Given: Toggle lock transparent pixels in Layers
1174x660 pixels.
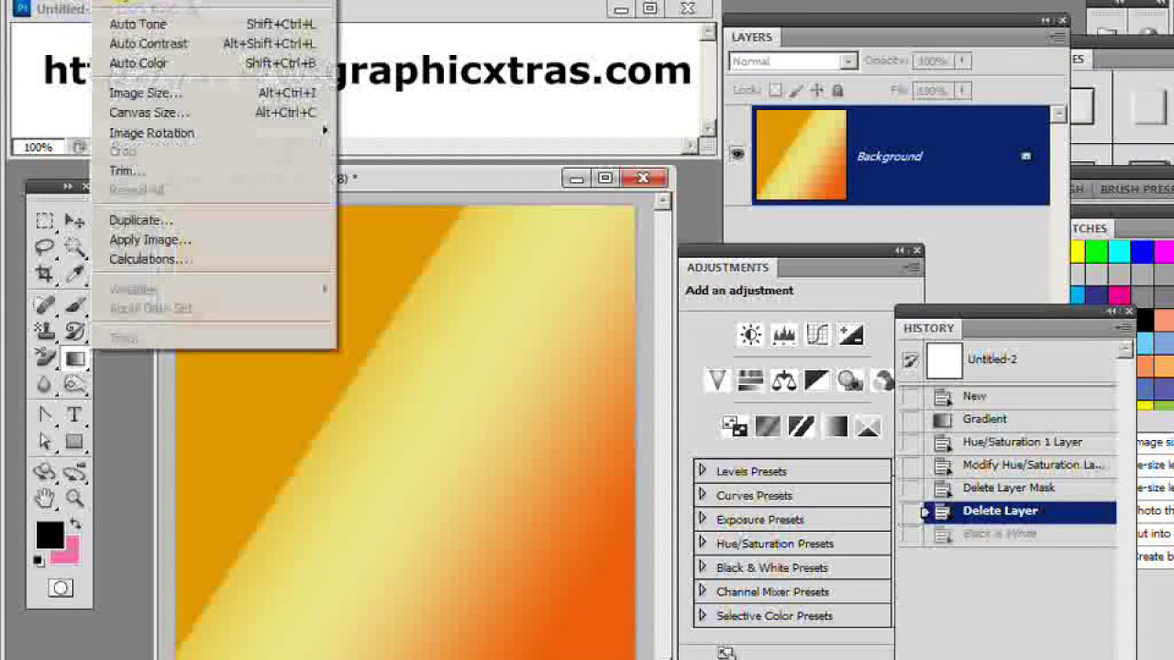Looking at the screenshot, I should pos(776,91).
